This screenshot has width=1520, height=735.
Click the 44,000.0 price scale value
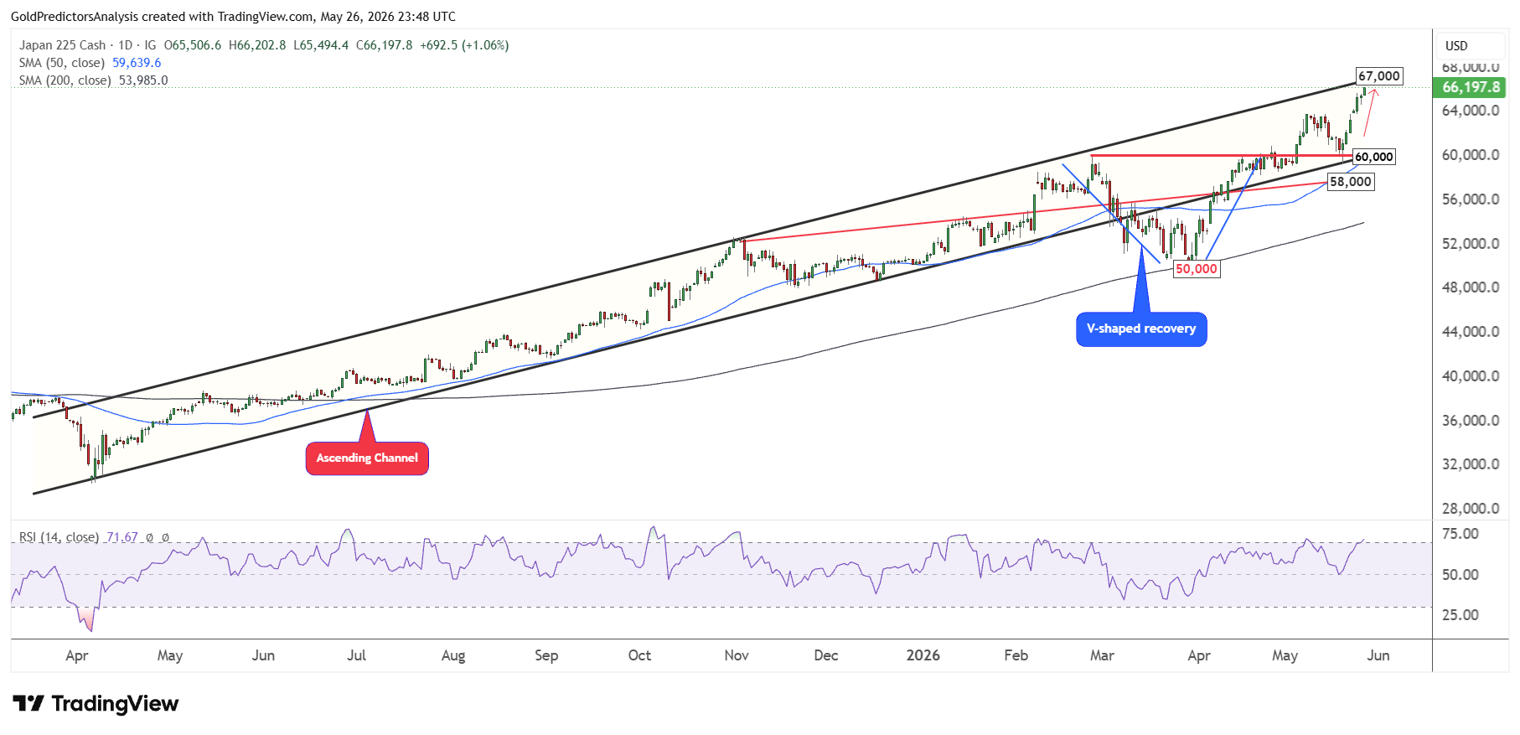click(x=1471, y=332)
